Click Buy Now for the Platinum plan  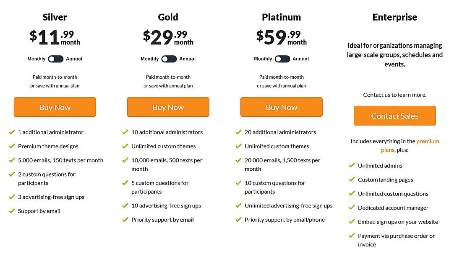(281, 107)
